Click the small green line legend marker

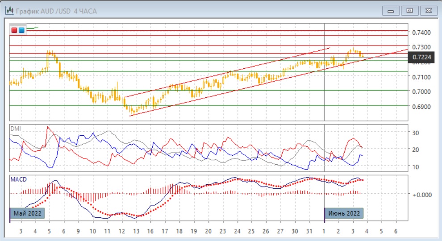pos(32,28)
